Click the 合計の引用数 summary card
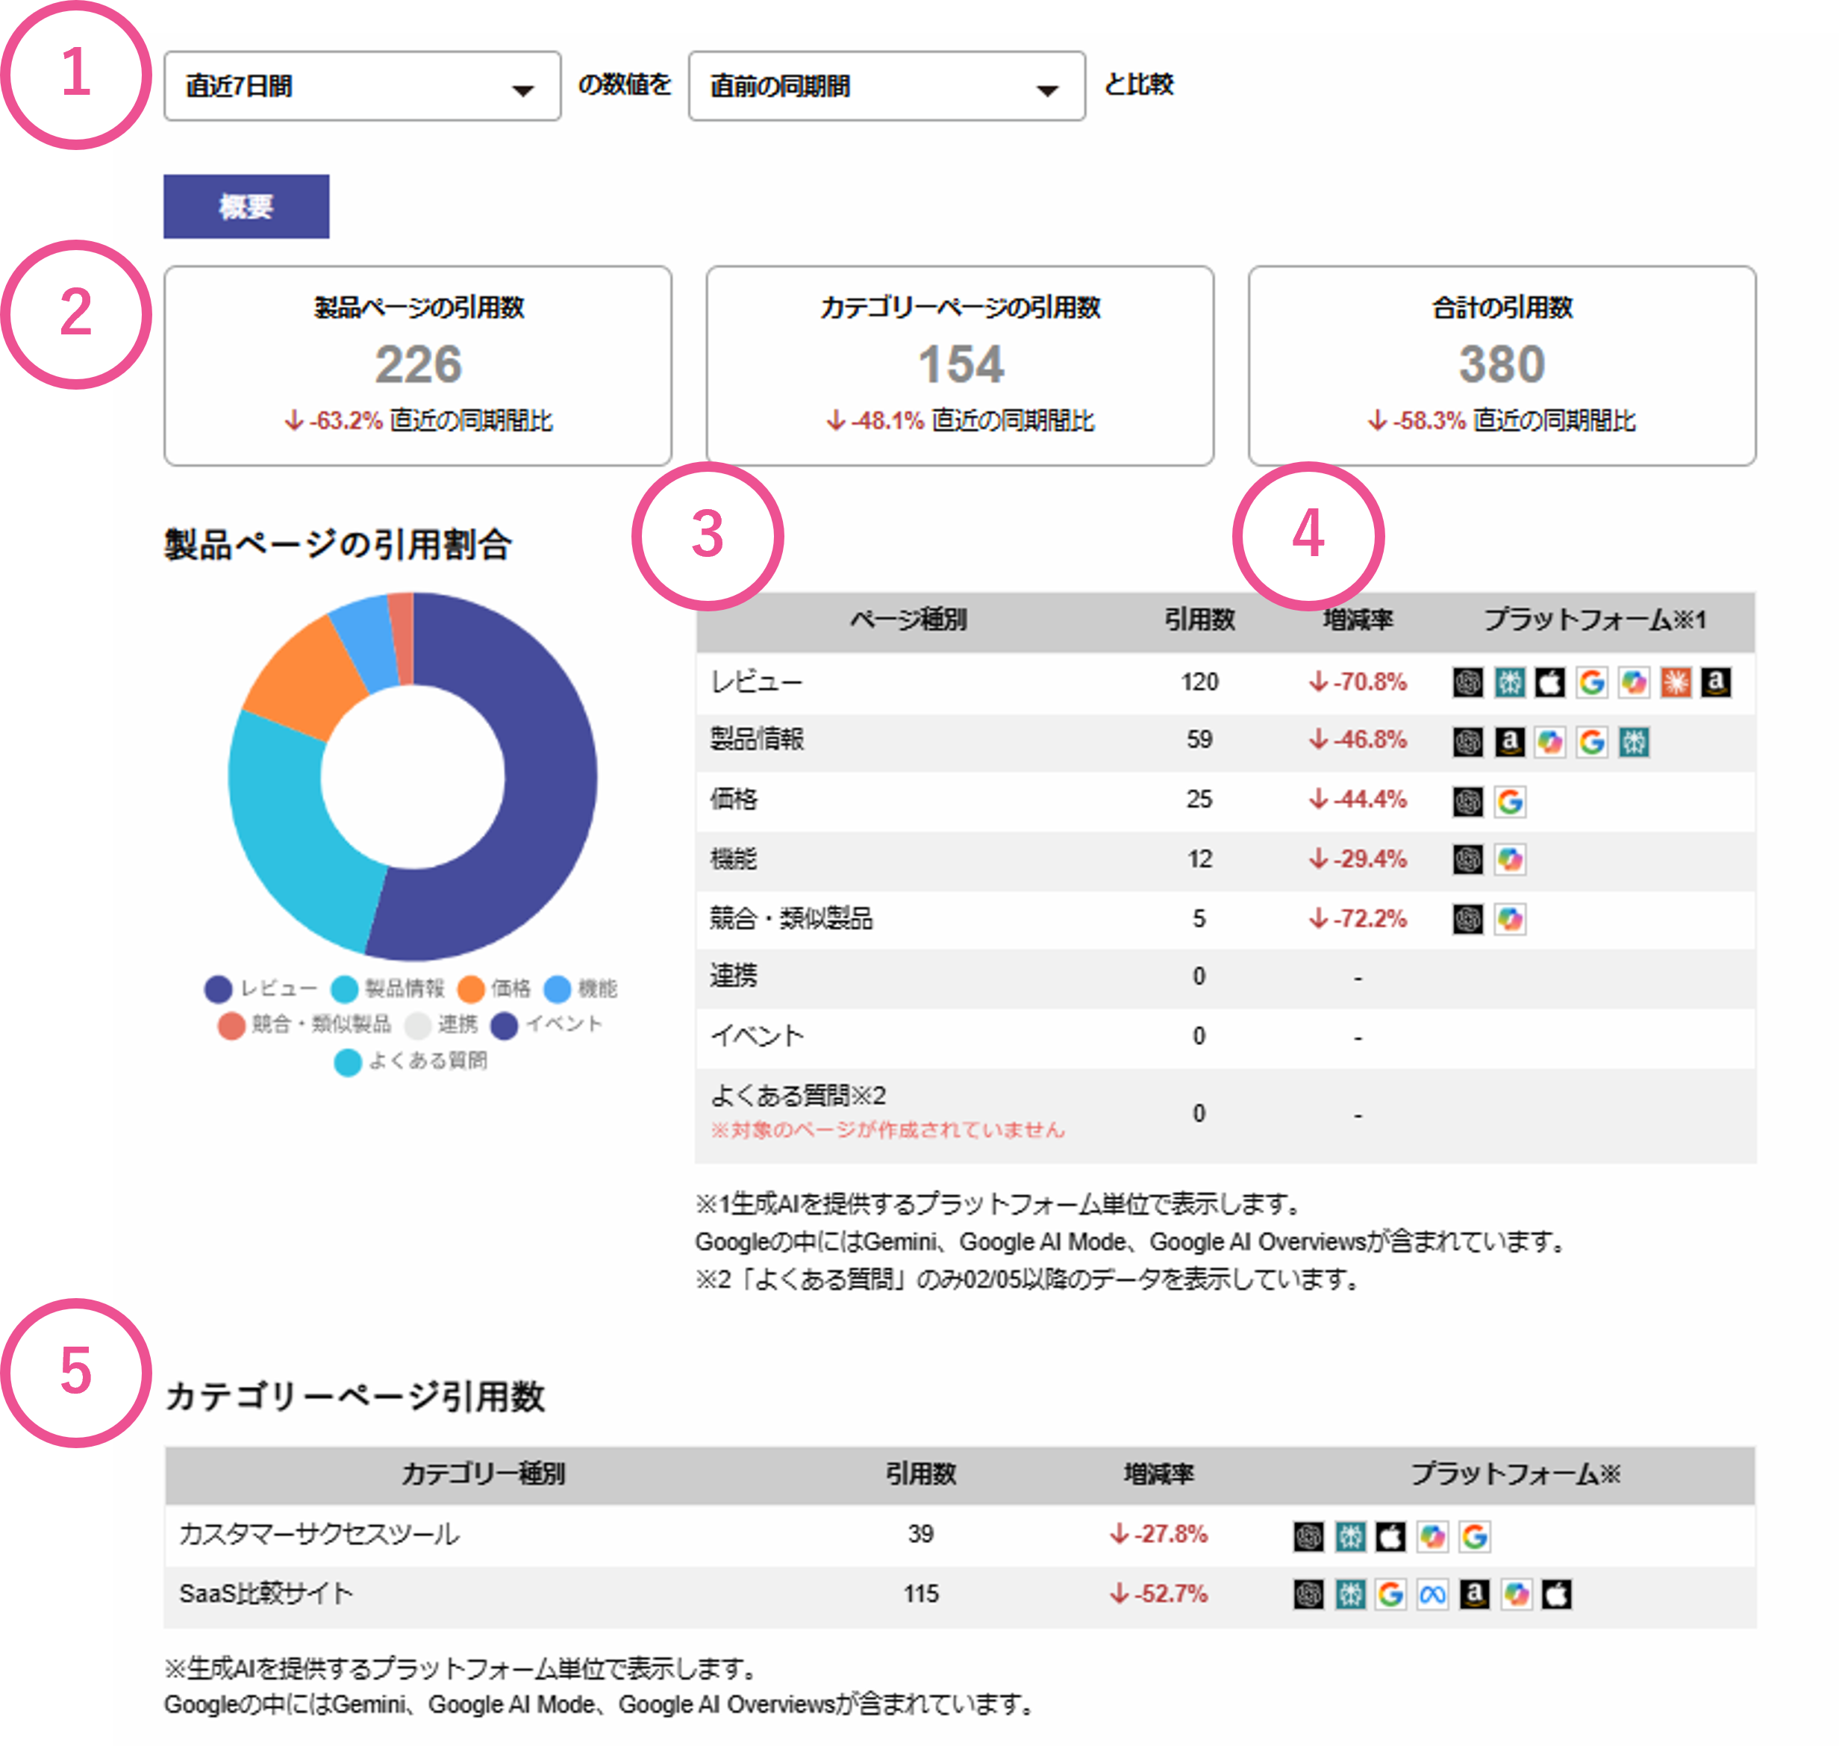Viewport: 1839px width, 1746px height. pyautogui.click(x=1501, y=365)
